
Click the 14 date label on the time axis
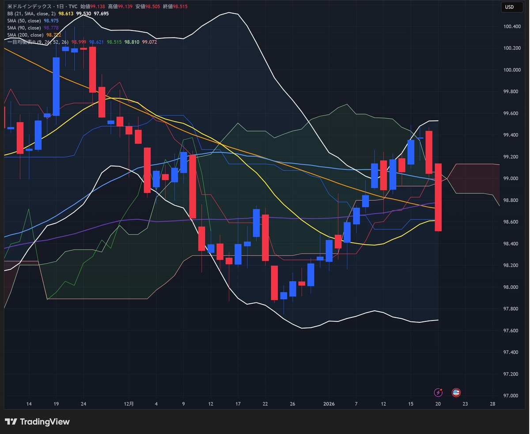click(x=29, y=404)
